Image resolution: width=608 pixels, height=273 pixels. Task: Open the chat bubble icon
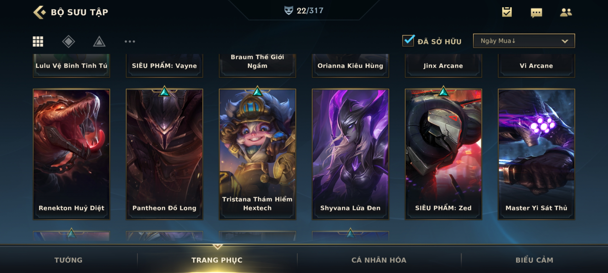click(536, 13)
